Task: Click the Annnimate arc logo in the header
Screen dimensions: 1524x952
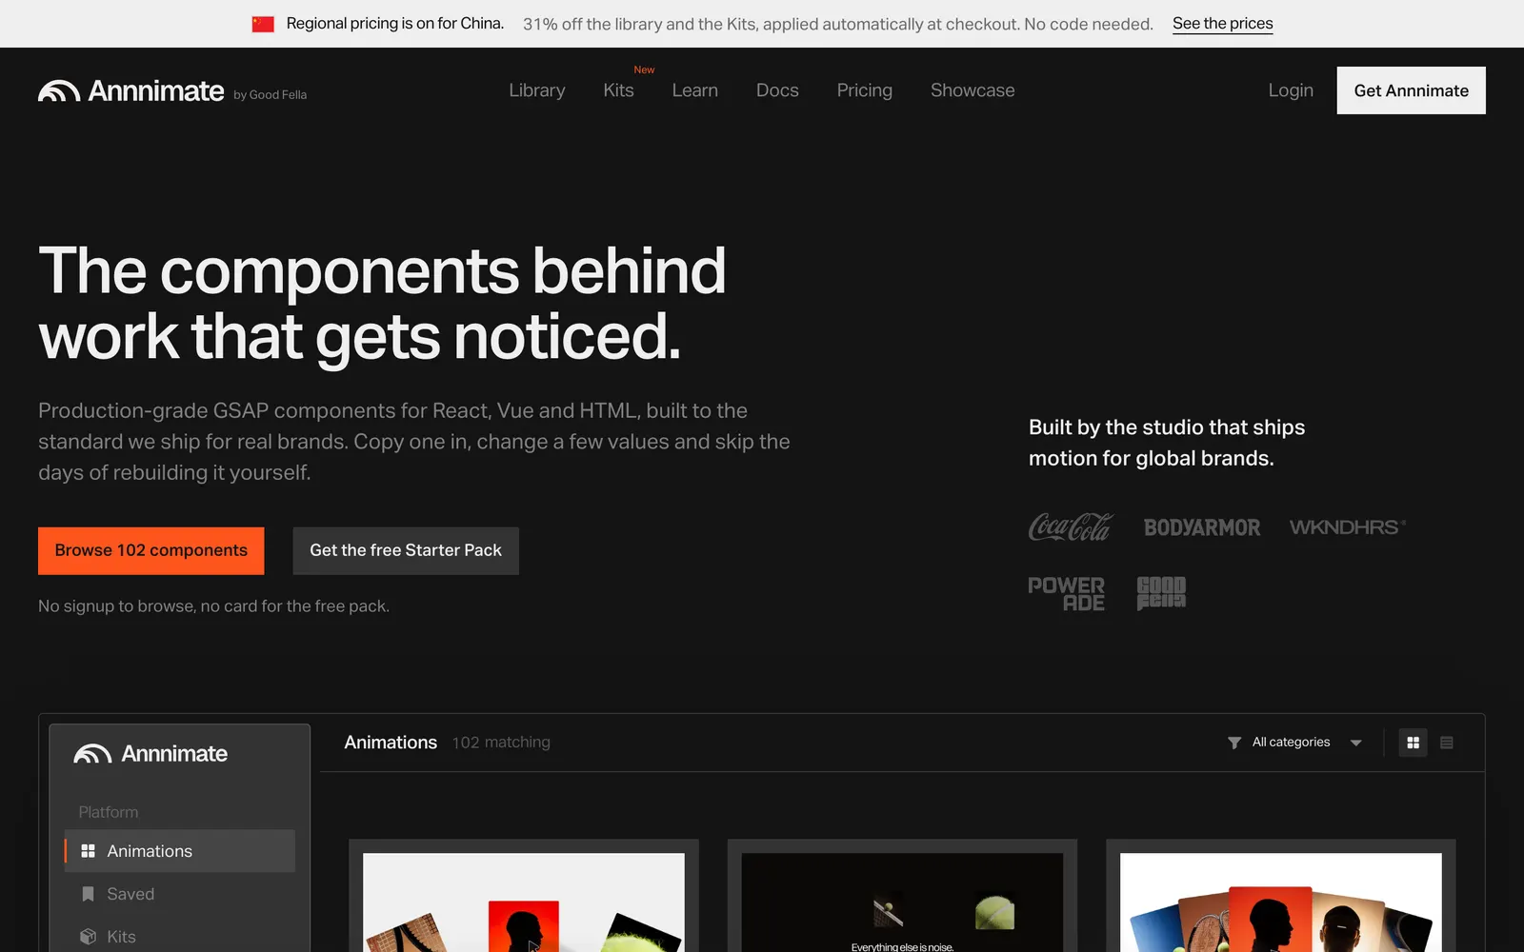Action: click(59, 90)
